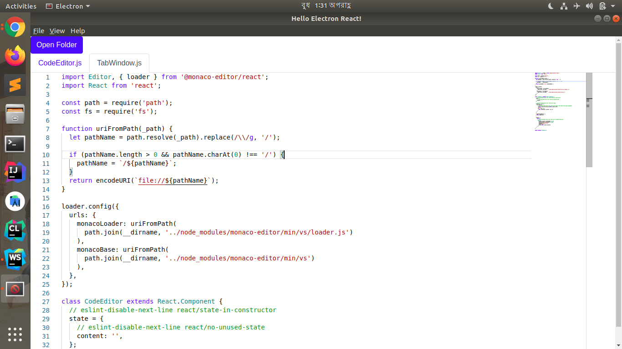Launch Sublime Text from the dock
Image resolution: width=622 pixels, height=349 pixels.
coord(15,85)
